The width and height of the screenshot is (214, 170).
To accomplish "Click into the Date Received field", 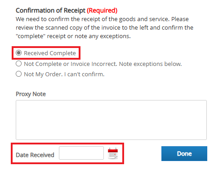I will click(81, 153).
